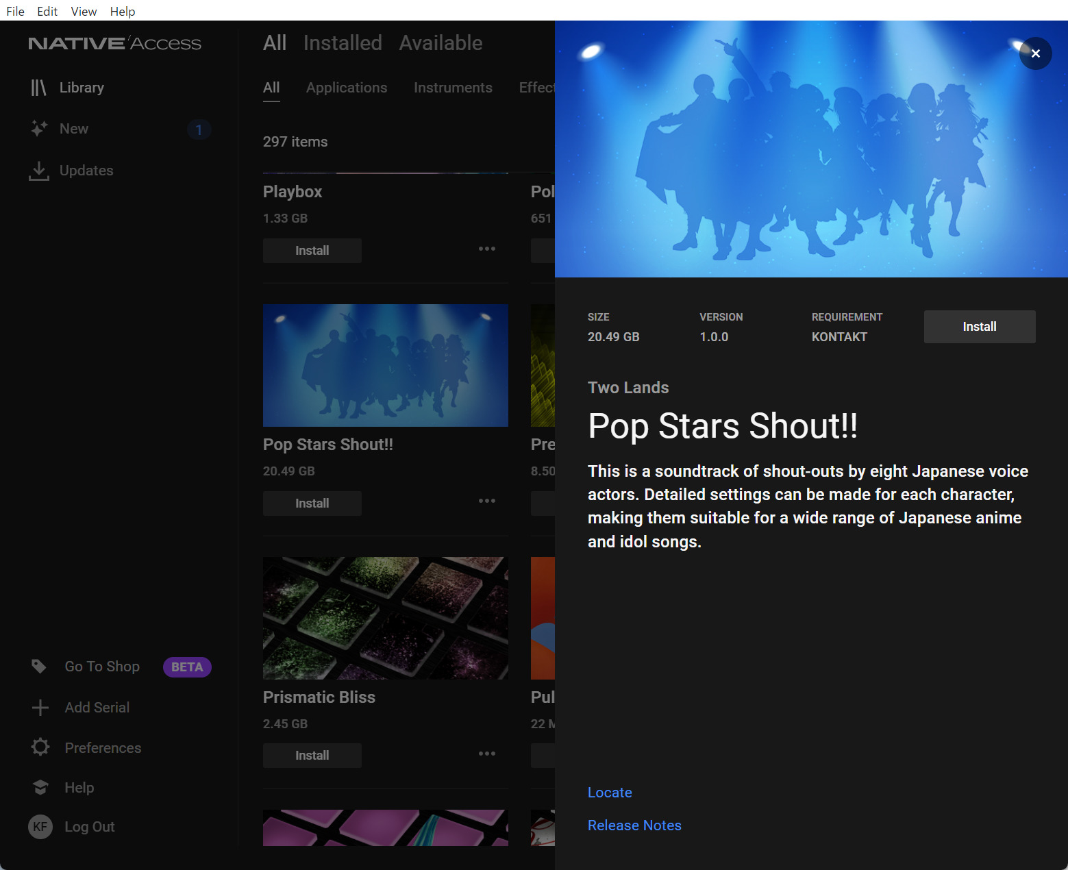The width and height of the screenshot is (1068, 870).
Task: Open Preferences label in sidebar
Action: [x=103, y=748]
